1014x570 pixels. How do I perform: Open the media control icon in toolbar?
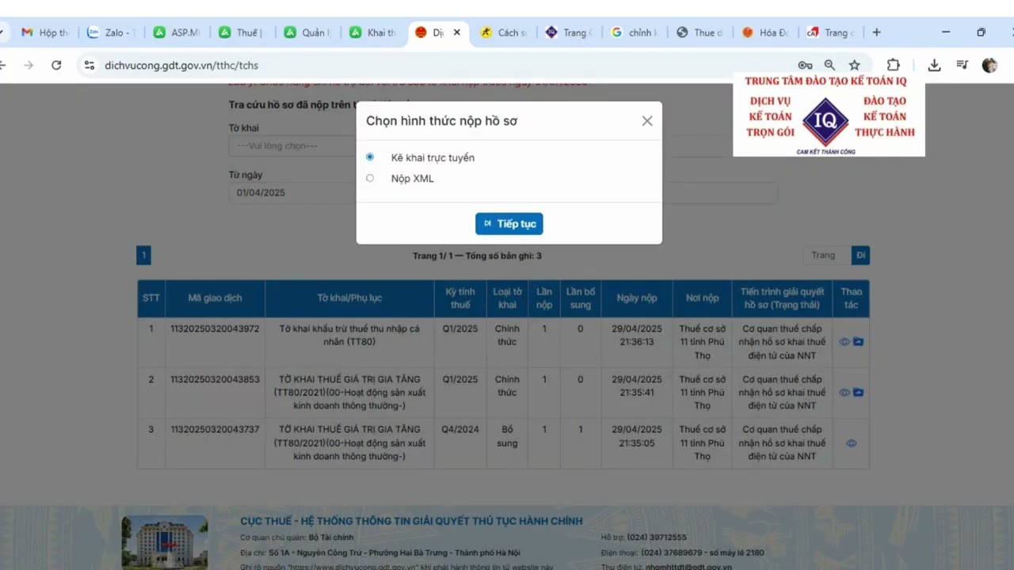(962, 65)
